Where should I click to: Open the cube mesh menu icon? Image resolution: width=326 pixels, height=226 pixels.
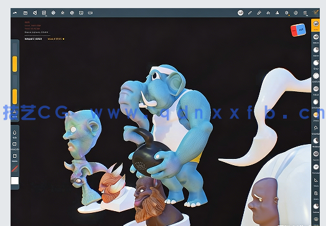coord(35,13)
